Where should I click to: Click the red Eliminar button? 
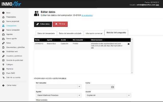(60, 24)
